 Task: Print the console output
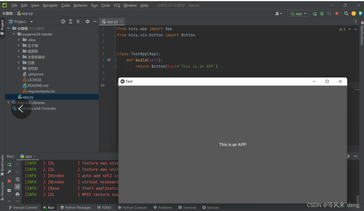pos(17,194)
